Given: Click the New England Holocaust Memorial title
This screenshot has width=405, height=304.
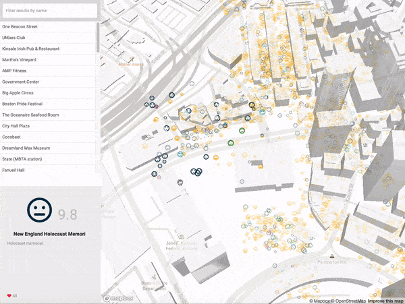Looking at the screenshot, I should click(49, 234).
